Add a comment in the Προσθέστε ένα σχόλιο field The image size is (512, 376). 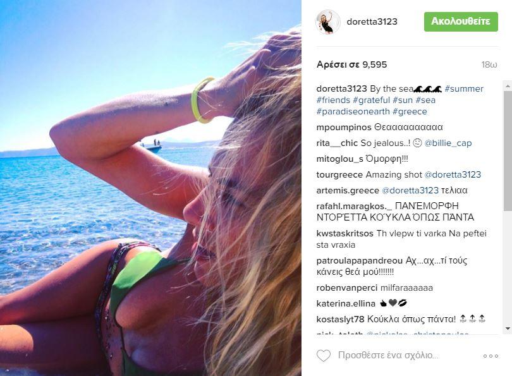tap(388, 355)
